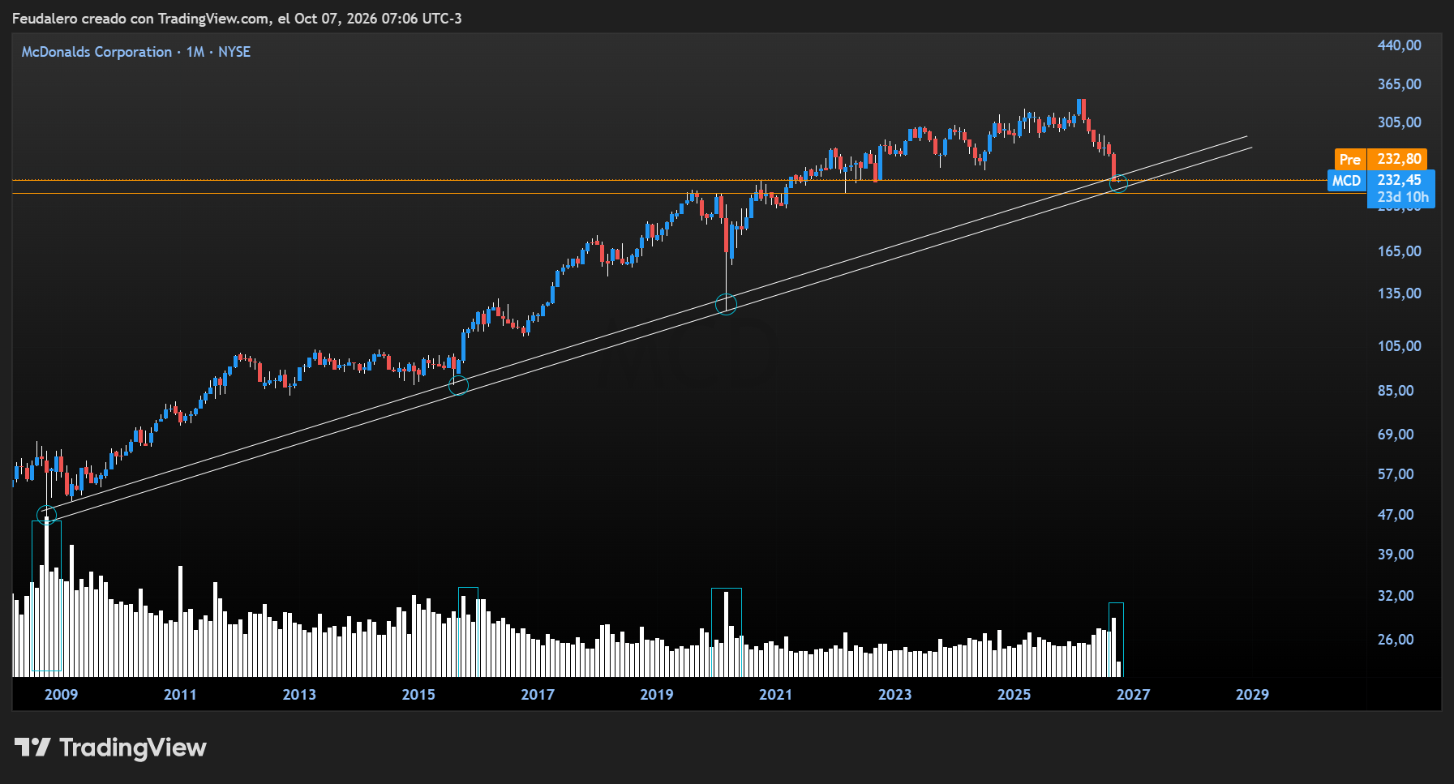Select the circle marker at the 2020 crash low
The image size is (1454, 784).
[726, 305]
